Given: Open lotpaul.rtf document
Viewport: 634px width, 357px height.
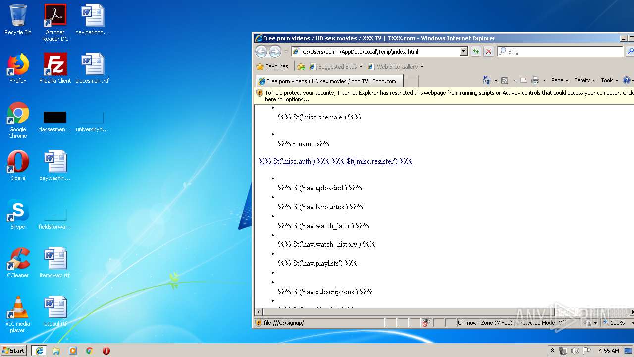Looking at the screenshot, I should click(x=55, y=311).
